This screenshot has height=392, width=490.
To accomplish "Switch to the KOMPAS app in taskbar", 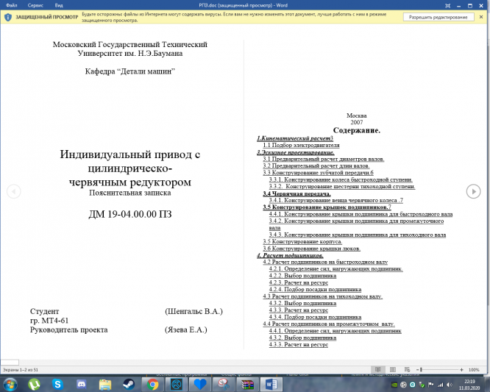I will coord(177,384).
